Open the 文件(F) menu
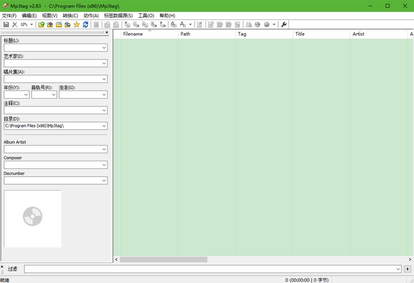This screenshot has height=283, width=414. tap(9, 15)
